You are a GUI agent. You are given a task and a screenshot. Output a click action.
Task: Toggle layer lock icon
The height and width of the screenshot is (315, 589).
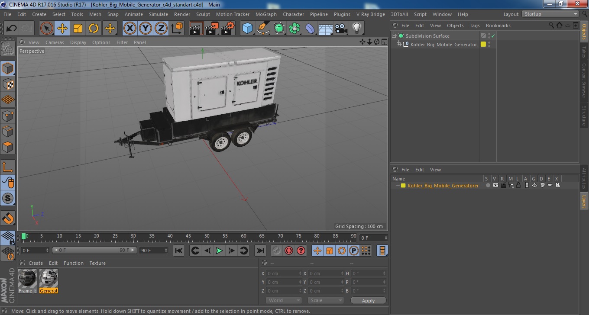point(518,186)
